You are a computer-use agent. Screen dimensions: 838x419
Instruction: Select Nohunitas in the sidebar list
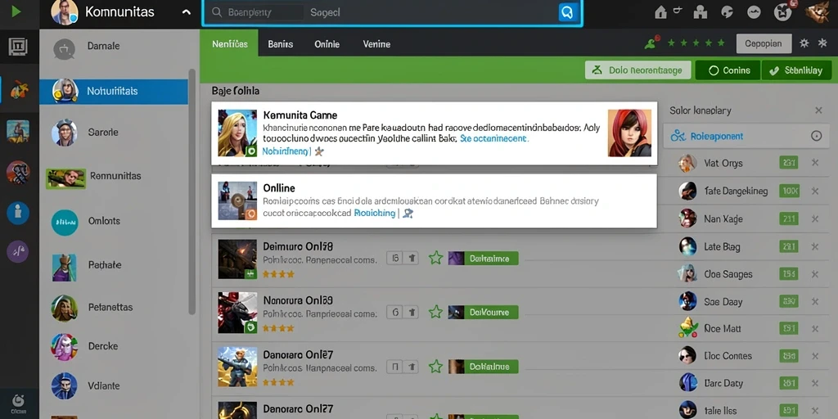point(113,92)
